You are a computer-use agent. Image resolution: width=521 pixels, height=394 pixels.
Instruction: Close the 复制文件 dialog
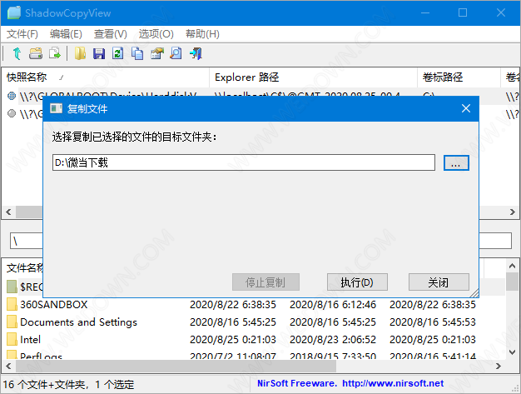tap(466, 108)
